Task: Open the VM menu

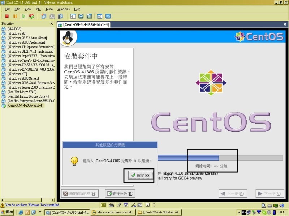Action: (x=38, y=9)
